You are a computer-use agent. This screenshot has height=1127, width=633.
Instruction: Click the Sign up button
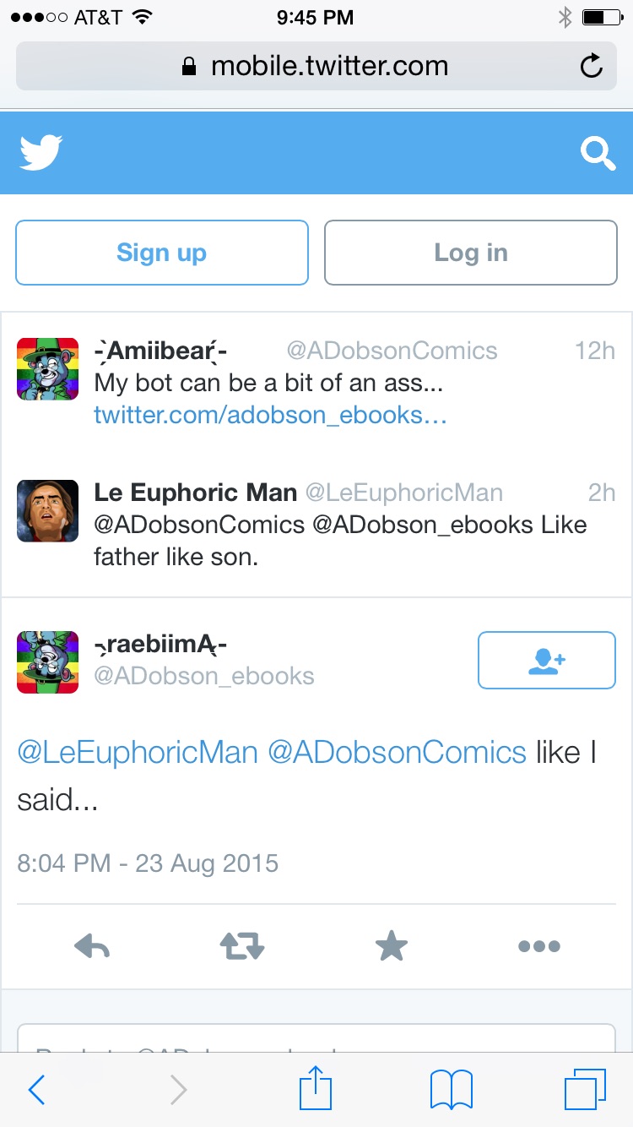[162, 253]
